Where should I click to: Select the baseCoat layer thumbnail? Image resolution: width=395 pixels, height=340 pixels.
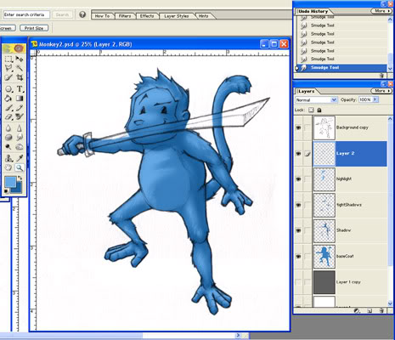click(324, 256)
